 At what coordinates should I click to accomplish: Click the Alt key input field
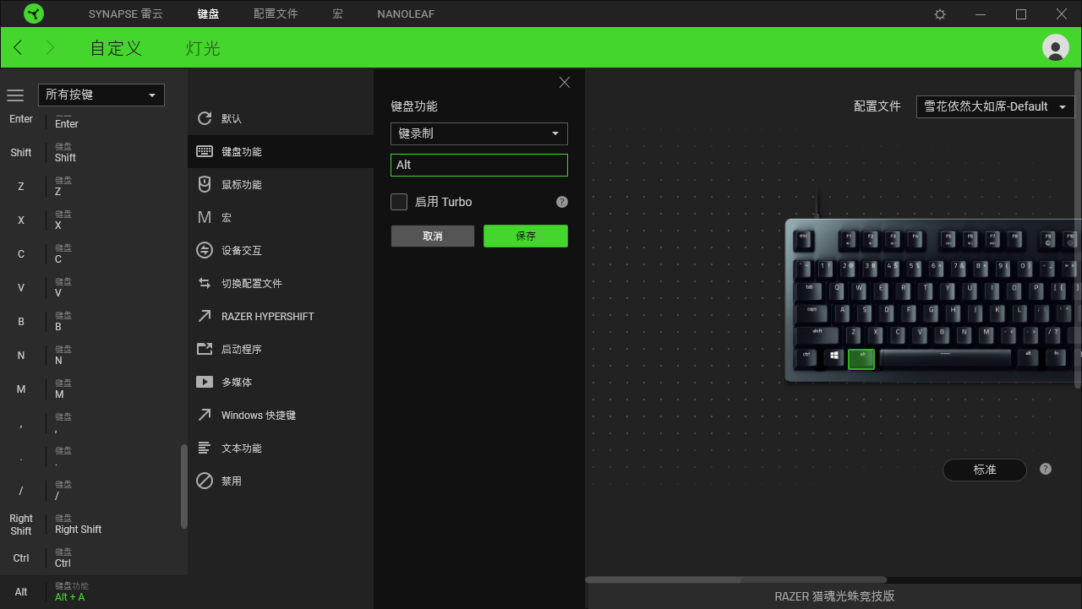[478, 165]
